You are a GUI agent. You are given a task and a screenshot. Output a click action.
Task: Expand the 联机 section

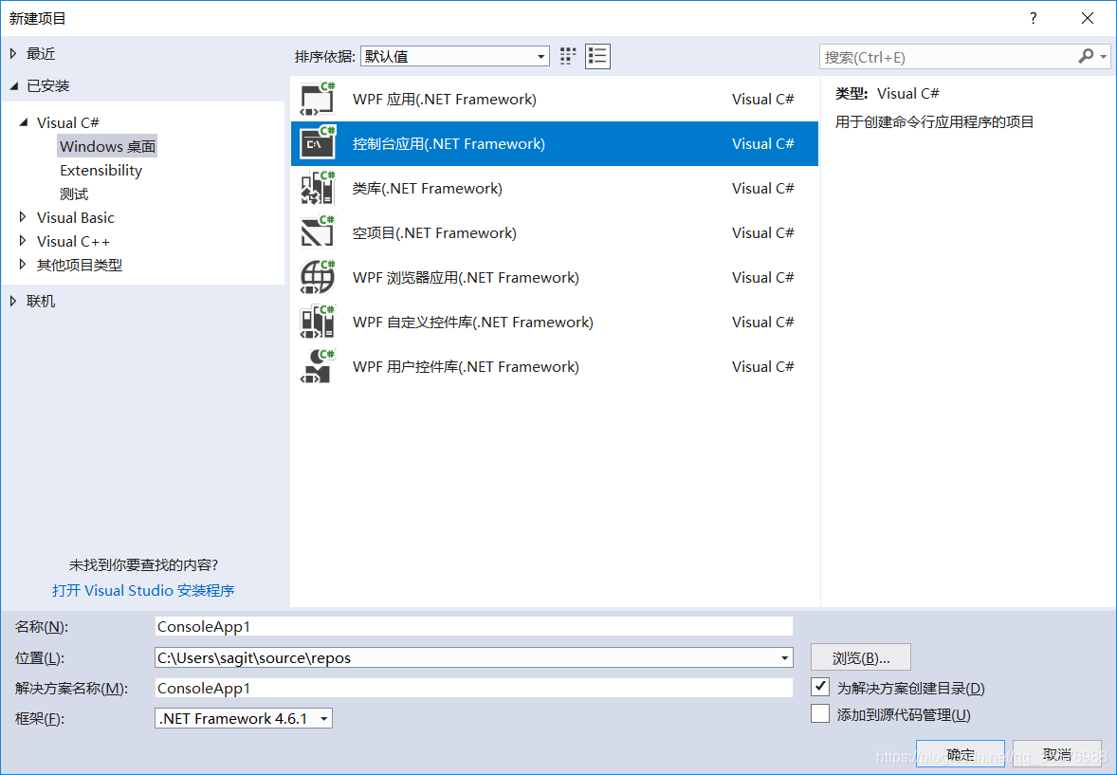coord(13,301)
